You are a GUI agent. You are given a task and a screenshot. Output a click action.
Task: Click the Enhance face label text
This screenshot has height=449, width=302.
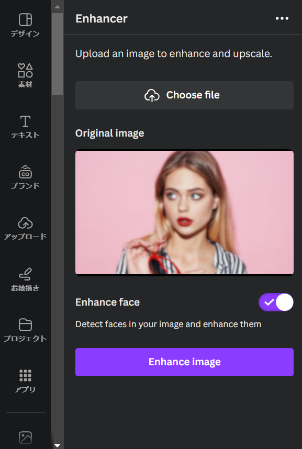click(x=107, y=302)
